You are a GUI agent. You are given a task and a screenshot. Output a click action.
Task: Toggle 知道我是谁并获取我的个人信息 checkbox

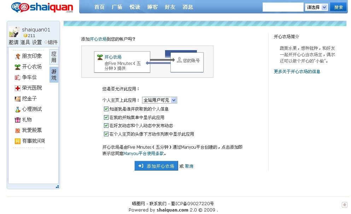point(106,109)
